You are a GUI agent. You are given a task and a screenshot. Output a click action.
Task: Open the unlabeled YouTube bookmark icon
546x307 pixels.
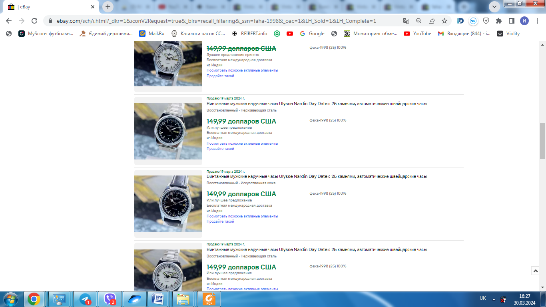pyautogui.click(x=290, y=34)
